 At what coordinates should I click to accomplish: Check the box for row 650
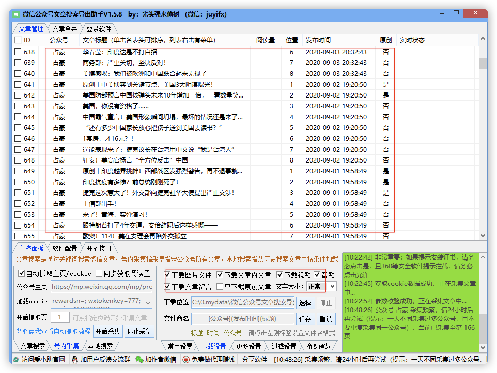point(18,182)
